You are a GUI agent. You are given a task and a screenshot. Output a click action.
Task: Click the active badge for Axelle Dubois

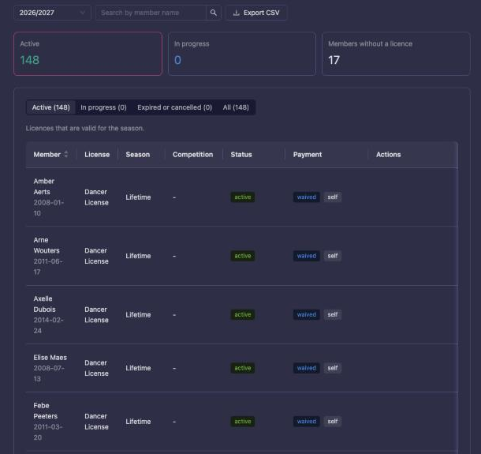tap(243, 314)
